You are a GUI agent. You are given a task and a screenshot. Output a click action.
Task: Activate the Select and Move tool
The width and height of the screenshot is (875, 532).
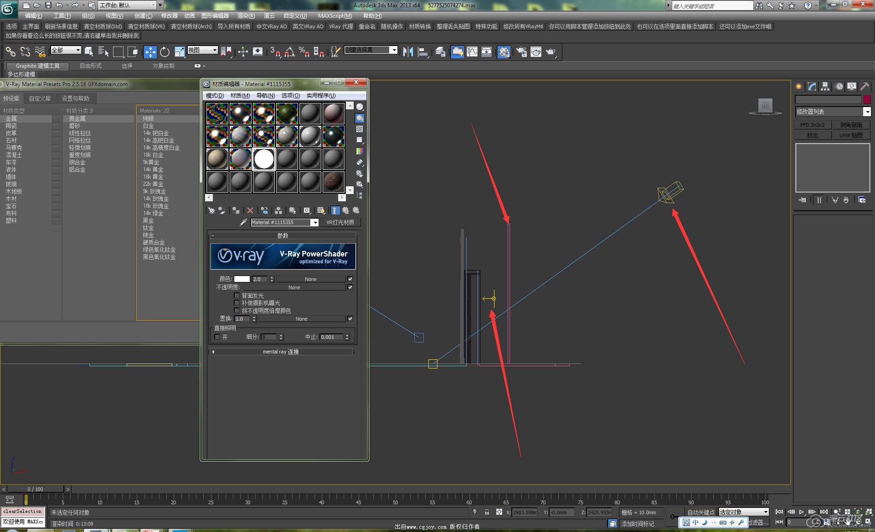coord(150,52)
